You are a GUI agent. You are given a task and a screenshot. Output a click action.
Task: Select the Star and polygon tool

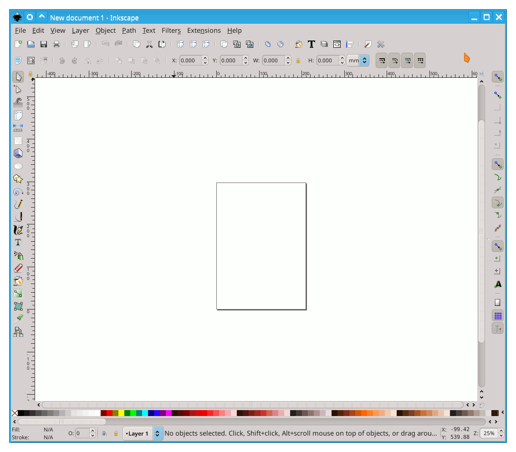tap(18, 178)
